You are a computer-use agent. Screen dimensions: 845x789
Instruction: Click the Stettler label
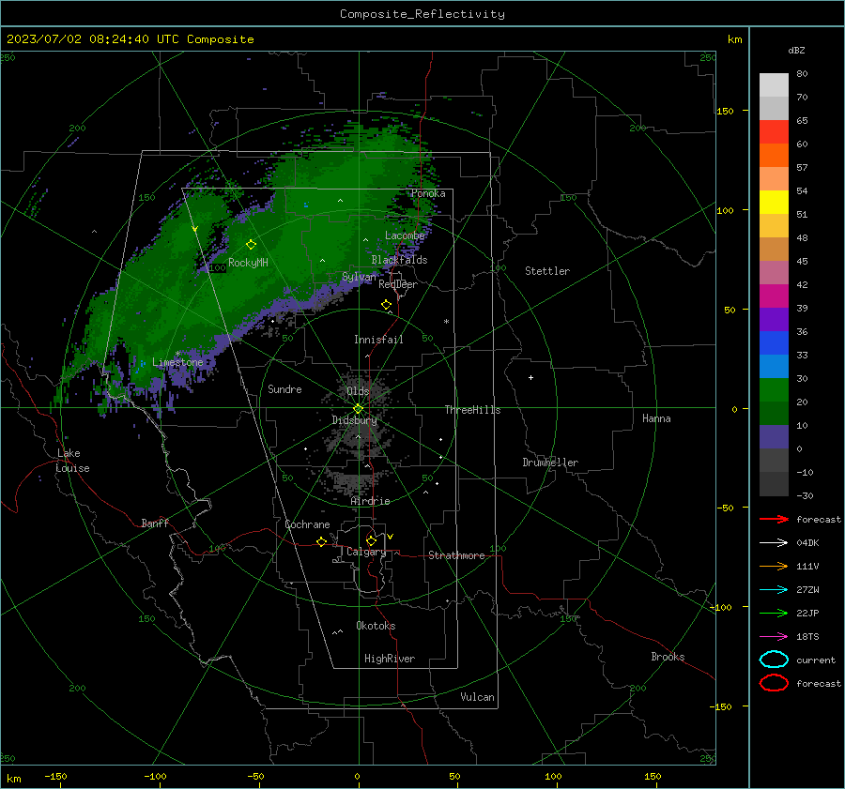pyautogui.click(x=547, y=271)
